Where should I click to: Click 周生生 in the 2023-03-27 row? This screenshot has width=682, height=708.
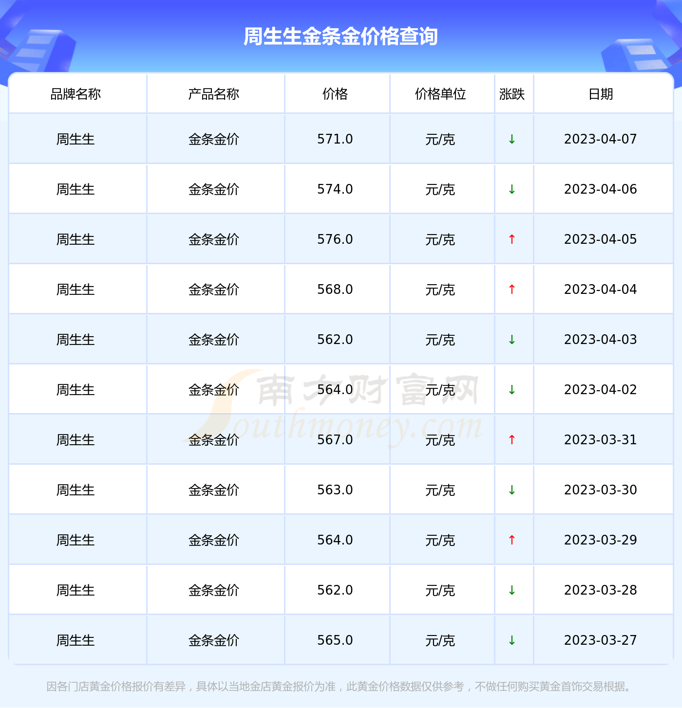[x=76, y=640]
